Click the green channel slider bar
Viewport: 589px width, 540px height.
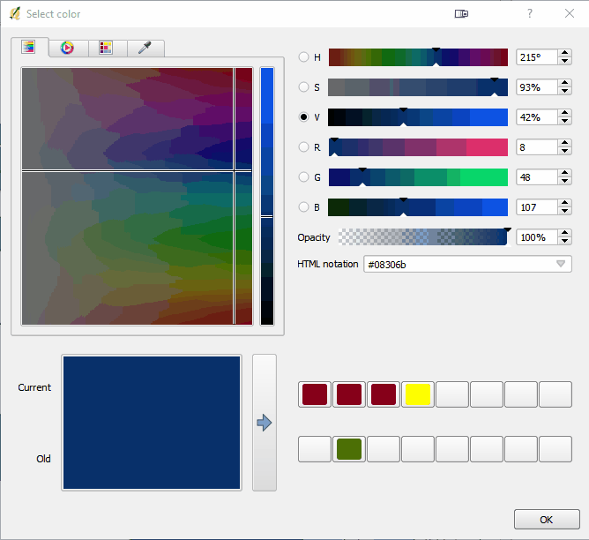418,177
